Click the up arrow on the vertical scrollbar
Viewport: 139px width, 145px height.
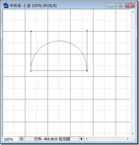coord(133,12)
